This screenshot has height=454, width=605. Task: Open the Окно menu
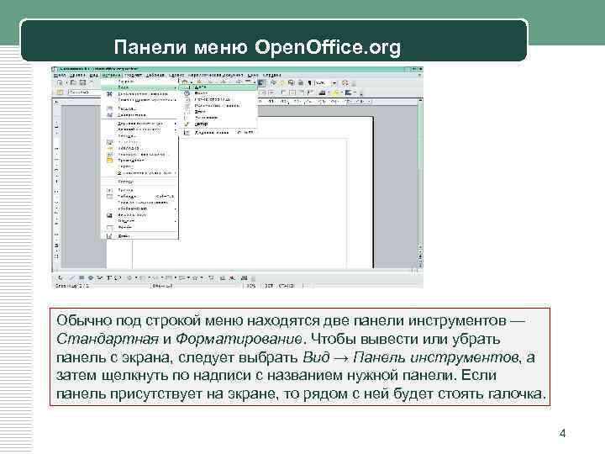coord(252,75)
